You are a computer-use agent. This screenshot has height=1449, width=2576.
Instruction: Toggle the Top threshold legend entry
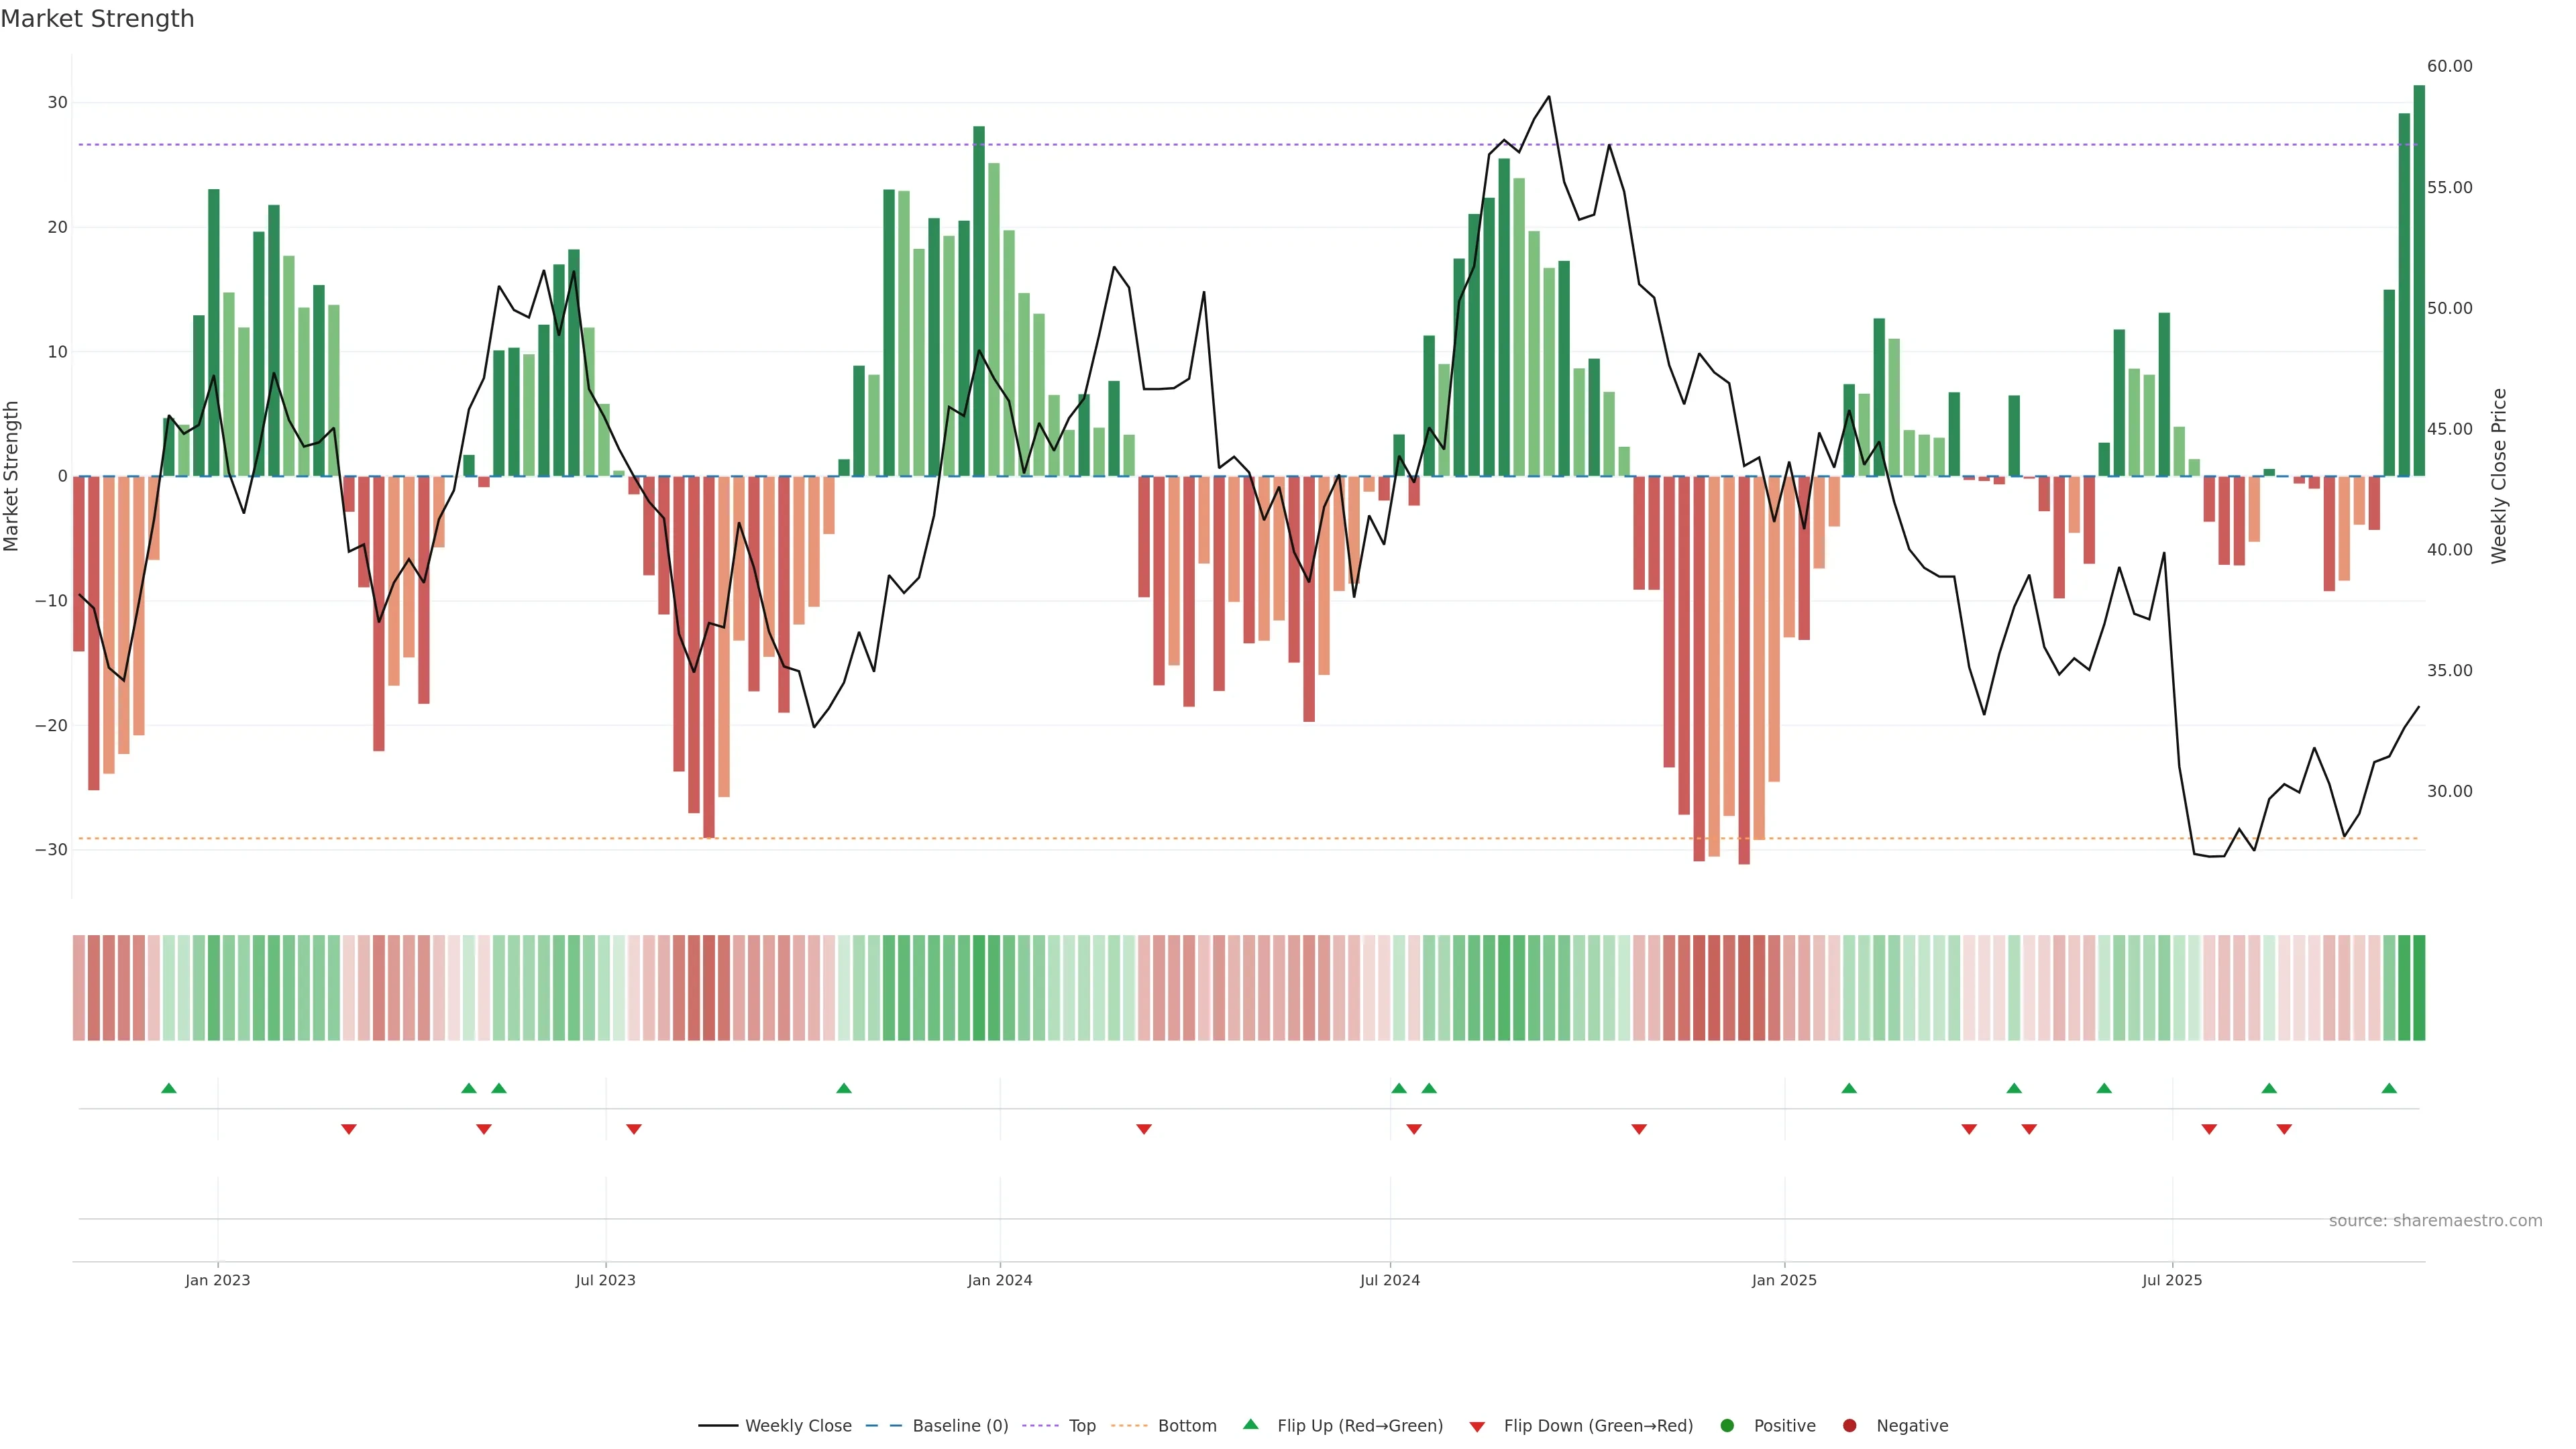click(x=1081, y=1425)
